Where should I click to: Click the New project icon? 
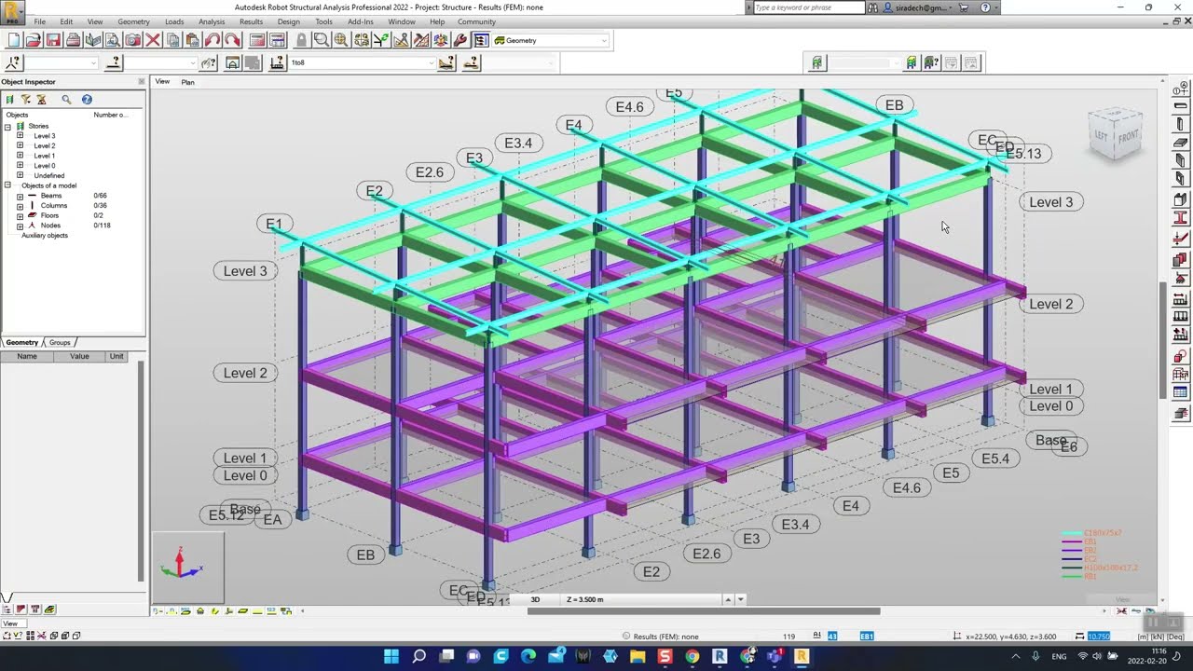point(13,40)
